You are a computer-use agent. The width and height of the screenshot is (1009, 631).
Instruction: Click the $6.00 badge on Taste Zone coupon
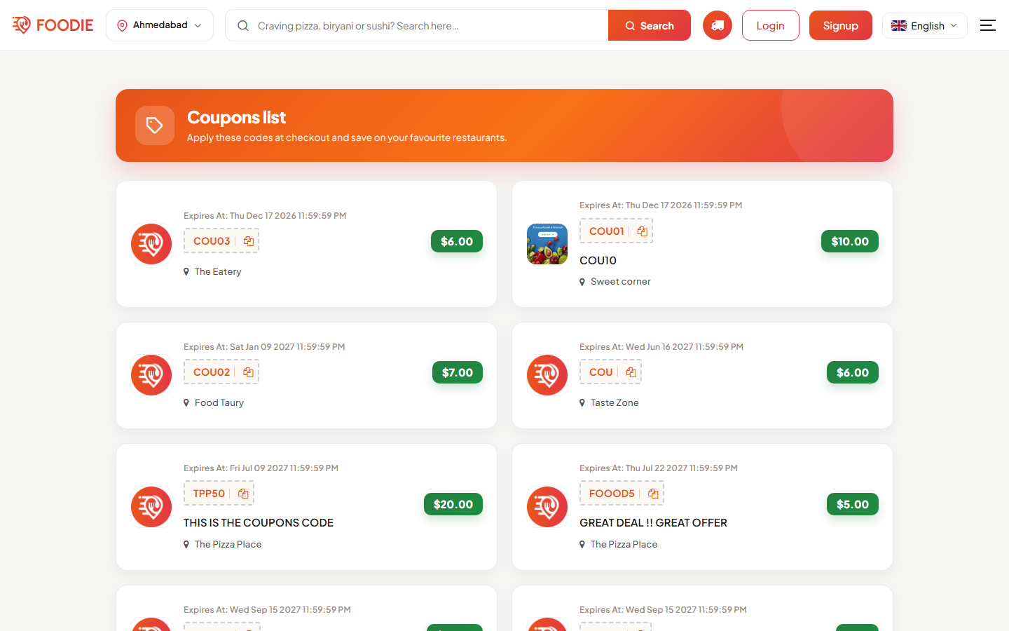tap(853, 372)
